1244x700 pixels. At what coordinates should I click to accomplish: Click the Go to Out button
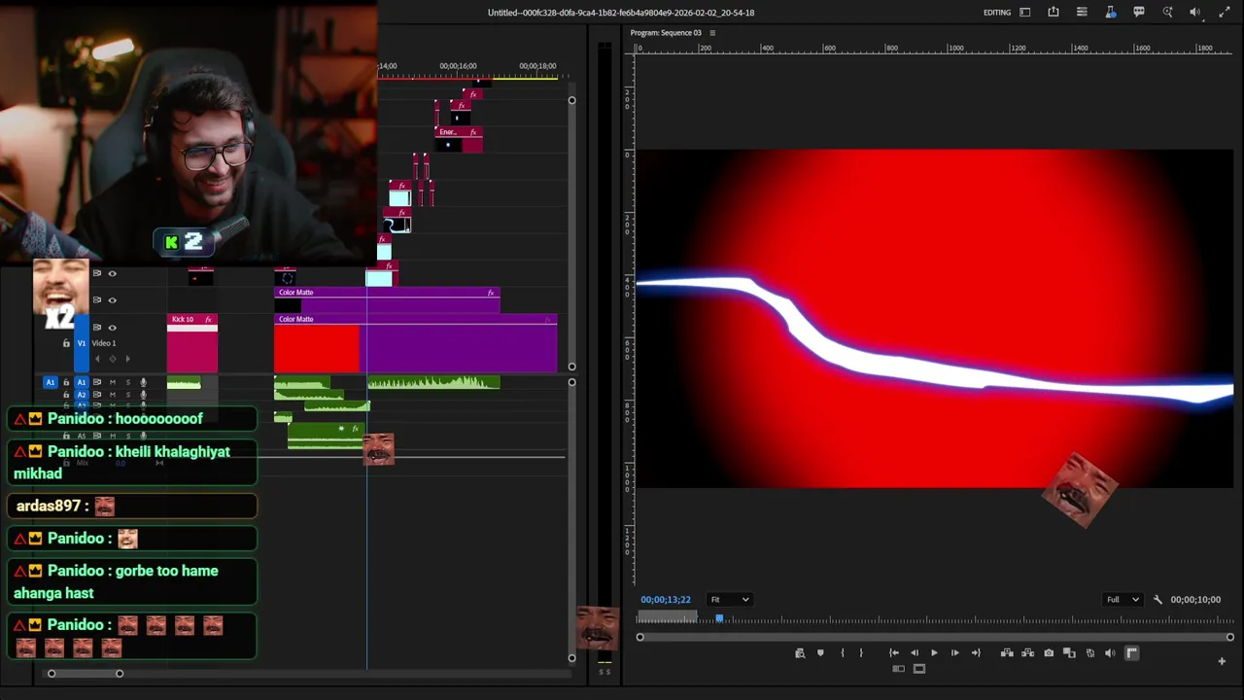click(x=976, y=653)
